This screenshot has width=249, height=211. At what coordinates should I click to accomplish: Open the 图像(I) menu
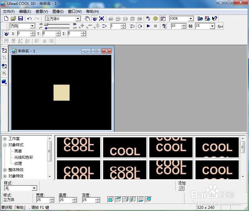pos(58,12)
